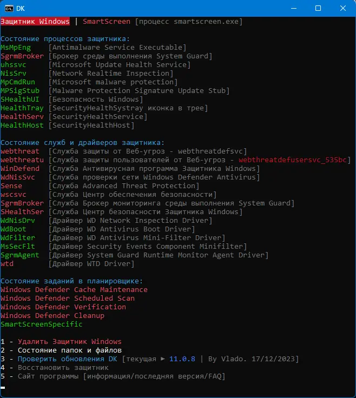Image resolution: width=356 pixels, height=398 pixels.
Task: Click the version number 11.0.8
Action: coord(182,359)
